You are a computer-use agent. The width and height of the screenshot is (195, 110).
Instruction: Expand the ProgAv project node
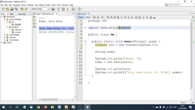[x=2, y=43]
